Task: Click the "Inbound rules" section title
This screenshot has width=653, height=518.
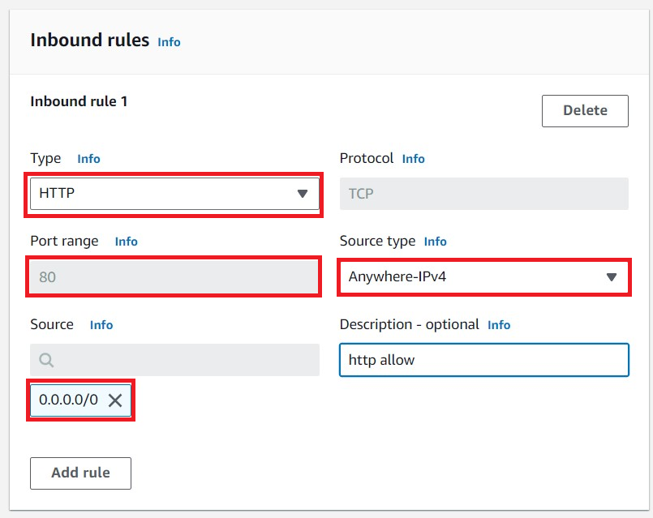Action: click(x=89, y=40)
